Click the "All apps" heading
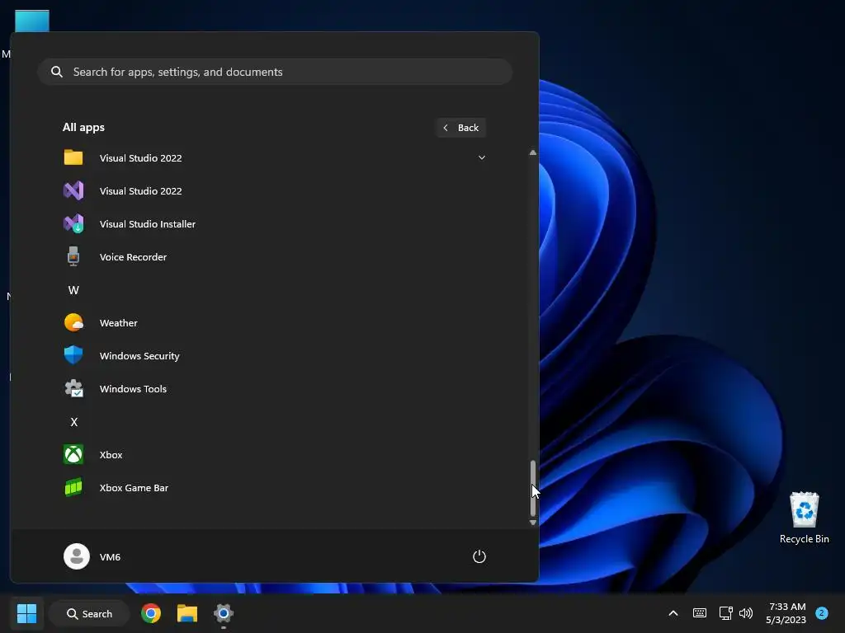 (83, 127)
